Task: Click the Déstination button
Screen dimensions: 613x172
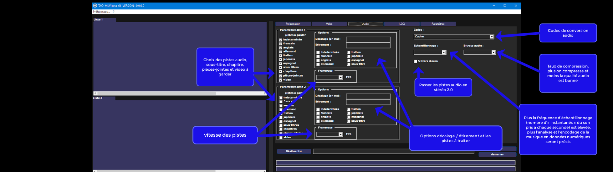Action: [294, 151]
